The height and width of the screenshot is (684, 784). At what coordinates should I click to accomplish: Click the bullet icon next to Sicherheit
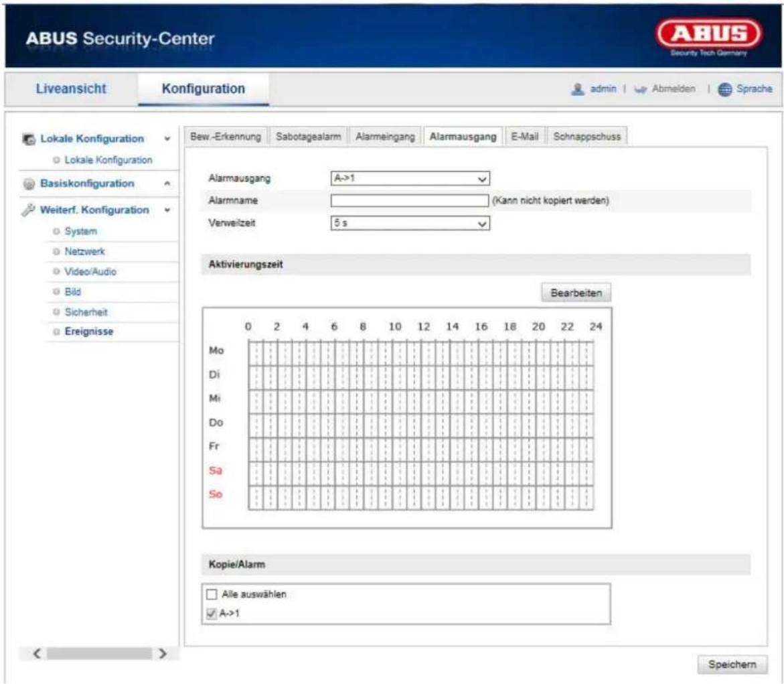(x=56, y=312)
